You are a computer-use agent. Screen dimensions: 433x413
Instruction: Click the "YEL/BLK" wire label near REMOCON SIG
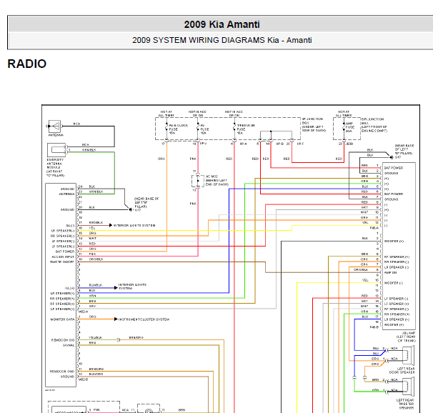click(95, 338)
